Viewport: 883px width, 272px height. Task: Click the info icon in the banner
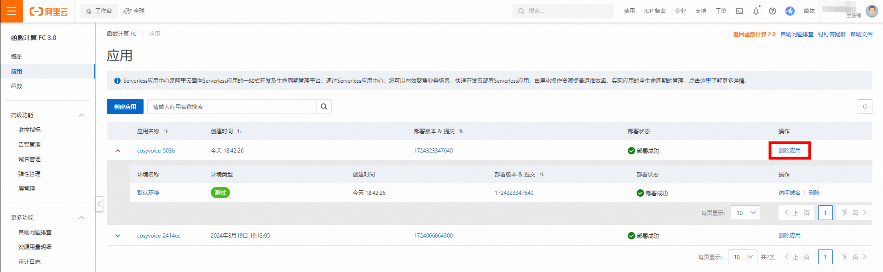[x=117, y=81]
